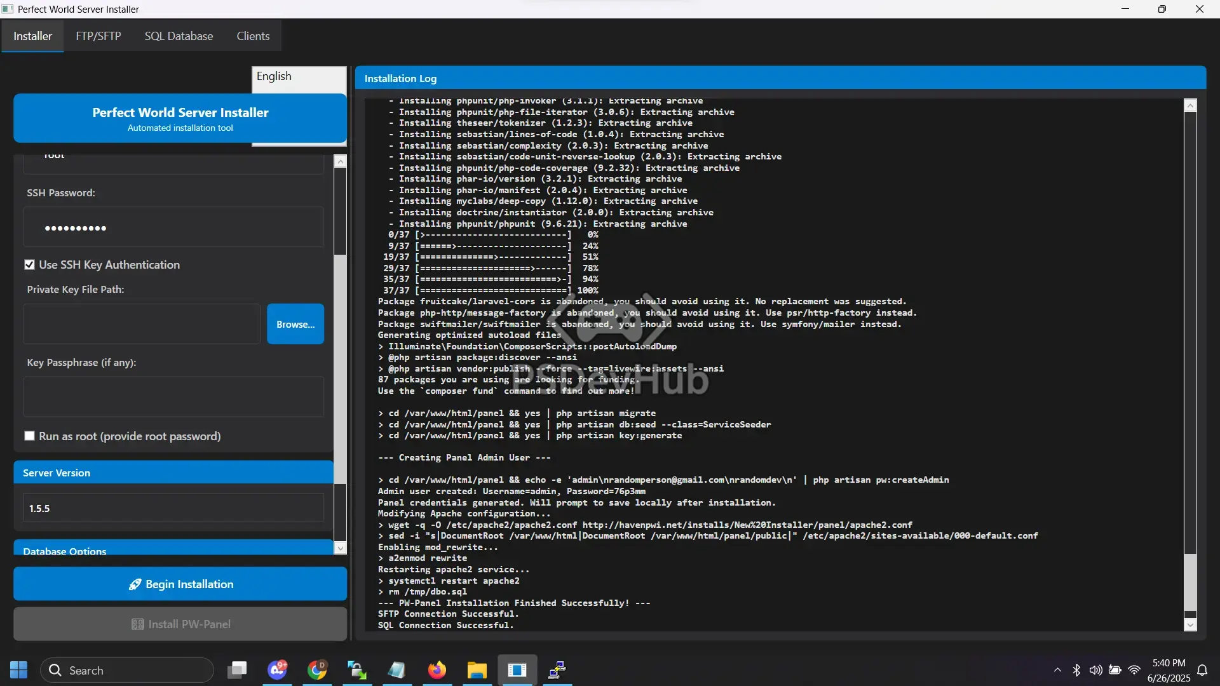Click the "37/37" 100% progress log line
This screenshot has height=686, width=1220.
pos(491,290)
